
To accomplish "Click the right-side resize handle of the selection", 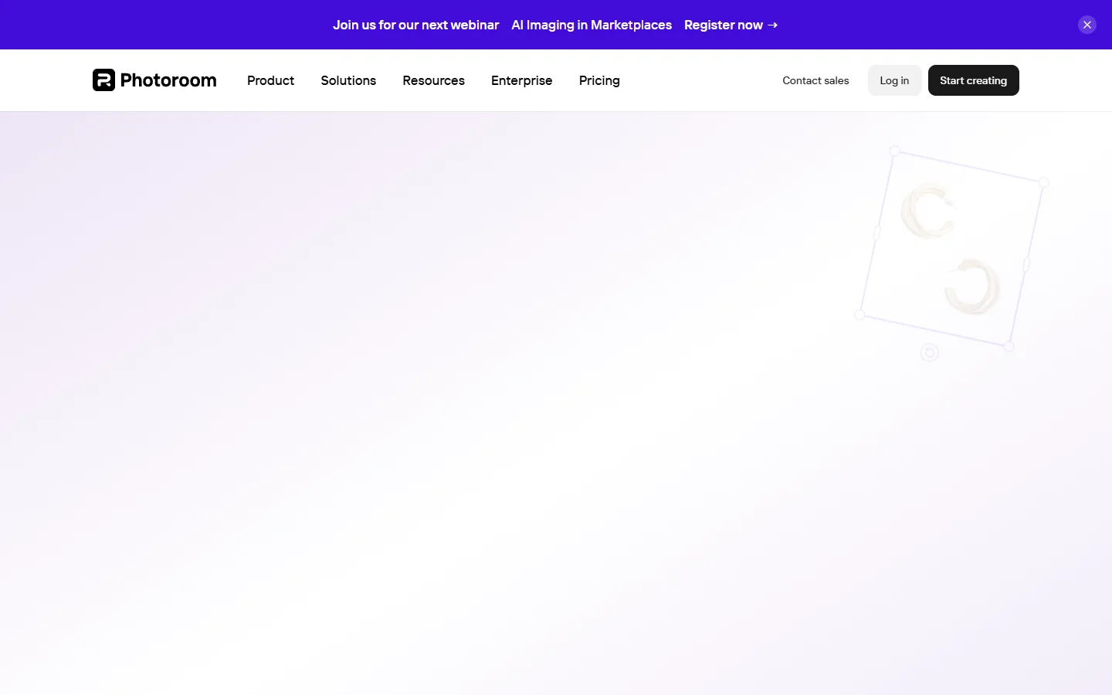I will [x=1026, y=265].
